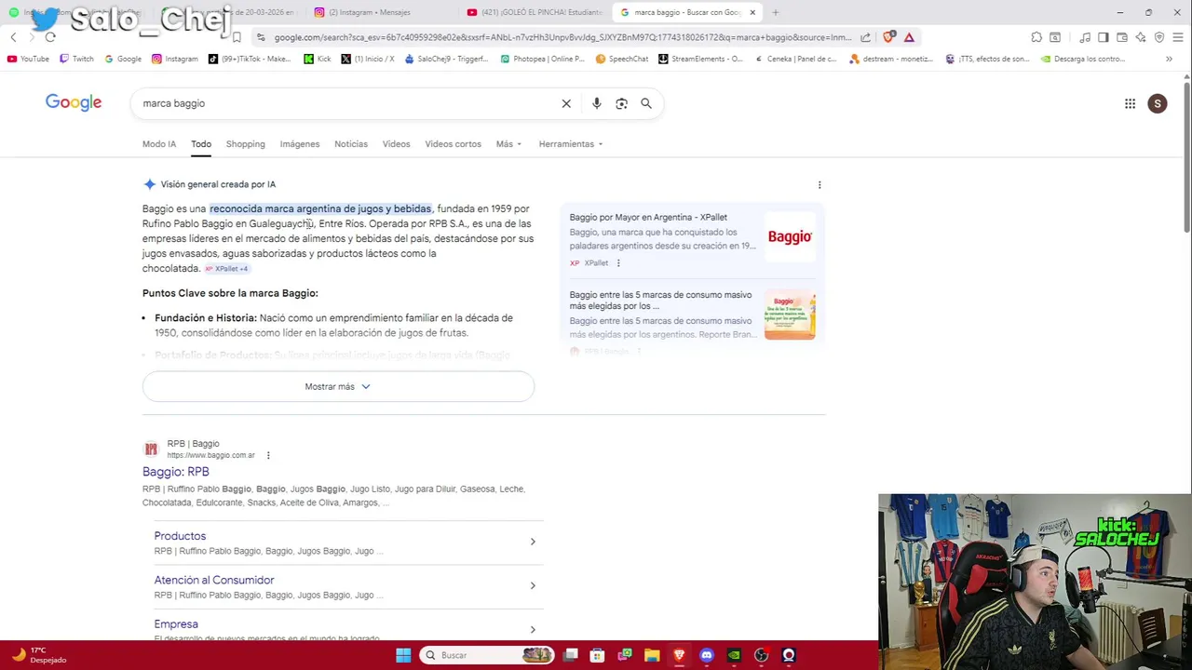
Task: Click the marca baggio search input
Action: tap(345, 103)
